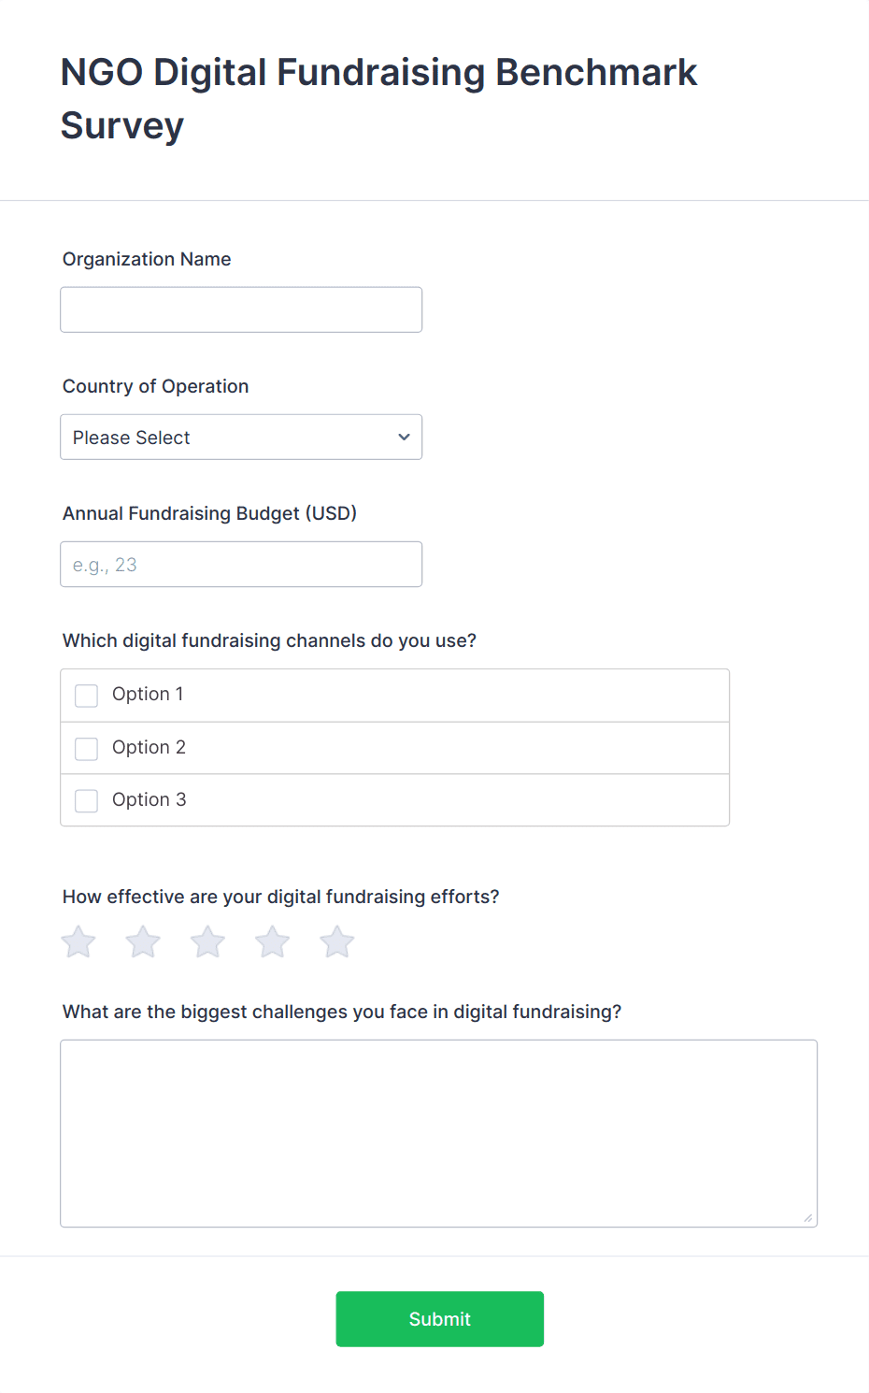This screenshot has height=1393, width=869.
Task: Give a five-star effectiveness rating
Action: [337, 941]
